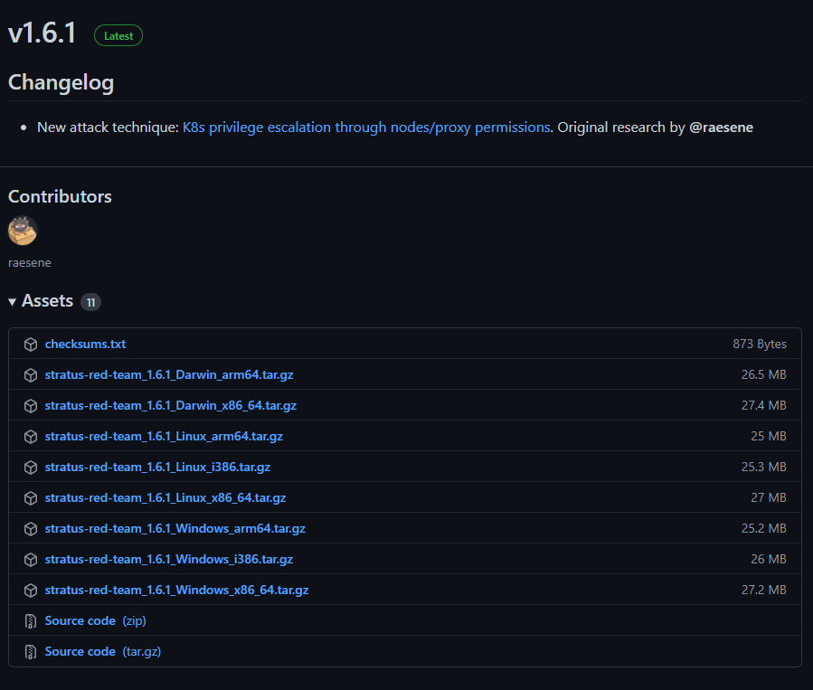Click package icon for Linux_x86_64 tarball
The width and height of the screenshot is (813, 690).
[31, 497]
